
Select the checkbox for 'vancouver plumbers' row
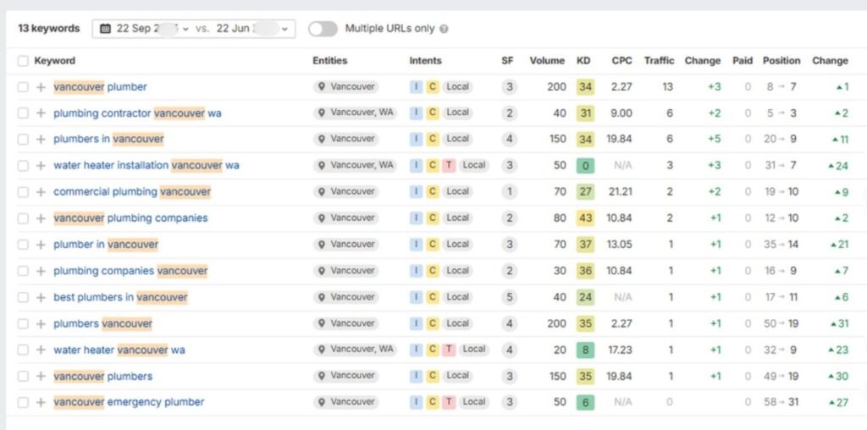tap(23, 377)
